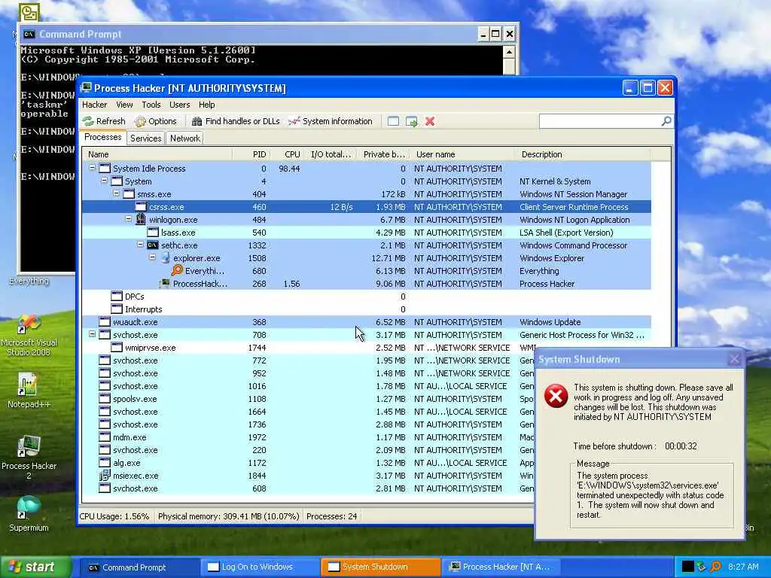
Task: Sort by the Description column header
Action: (583, 154)
